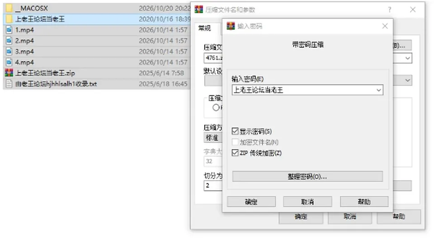The image size is (434, 238).
Task: Open the password history dropdown arrow
Action: (379, 90)
